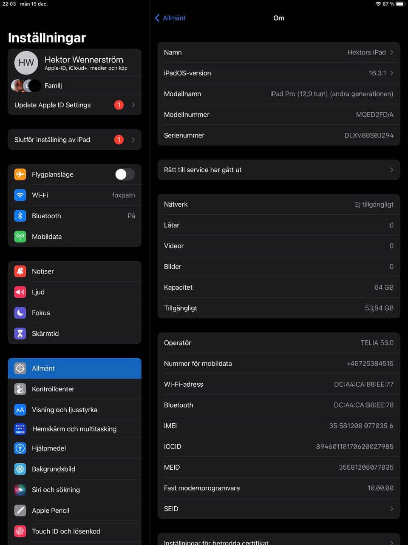Open Rätt till service har gått ut
408x545 pixels.
coord(278,170)
